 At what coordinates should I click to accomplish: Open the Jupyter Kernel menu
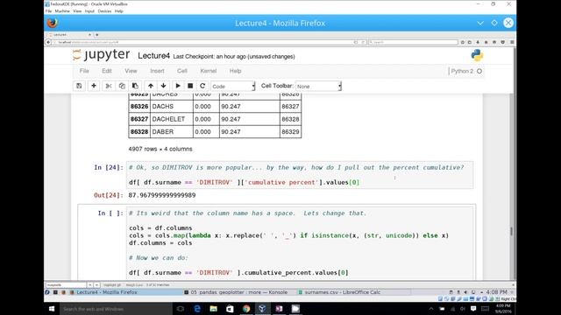(209, 71)
